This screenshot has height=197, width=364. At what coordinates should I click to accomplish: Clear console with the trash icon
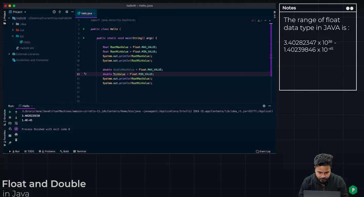16,140
